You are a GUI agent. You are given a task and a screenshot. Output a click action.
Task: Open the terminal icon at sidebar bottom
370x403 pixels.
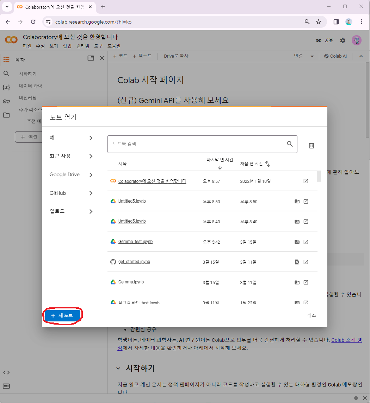click(6, 386)
